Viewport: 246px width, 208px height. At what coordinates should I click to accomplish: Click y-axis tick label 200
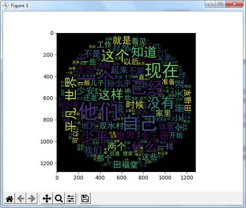(x=48, y=55)
